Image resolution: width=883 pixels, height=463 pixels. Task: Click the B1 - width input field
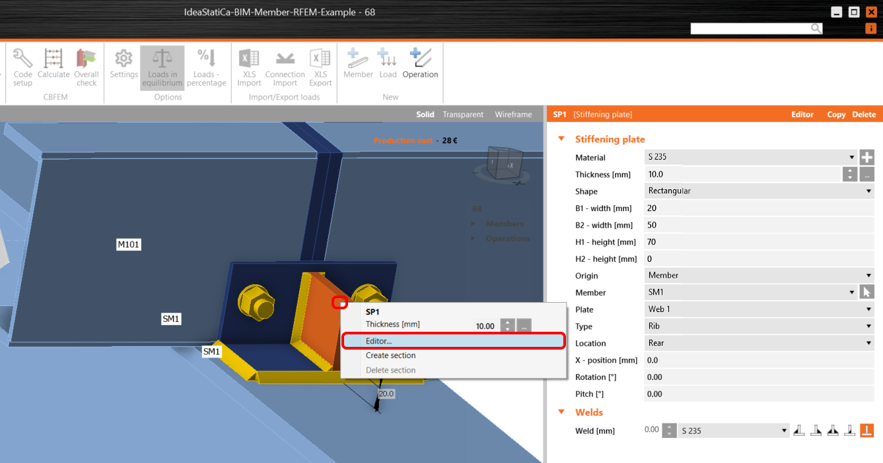pos(759,208)
